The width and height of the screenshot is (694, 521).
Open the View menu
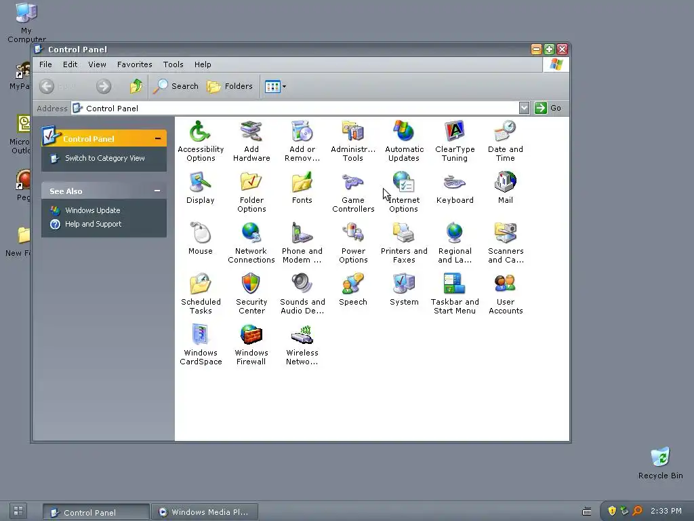point(97,64)
